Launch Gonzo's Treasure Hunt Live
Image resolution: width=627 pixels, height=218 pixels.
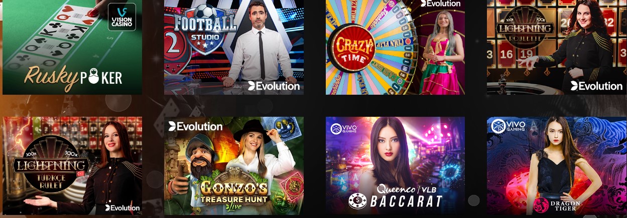tap(234, 166)
